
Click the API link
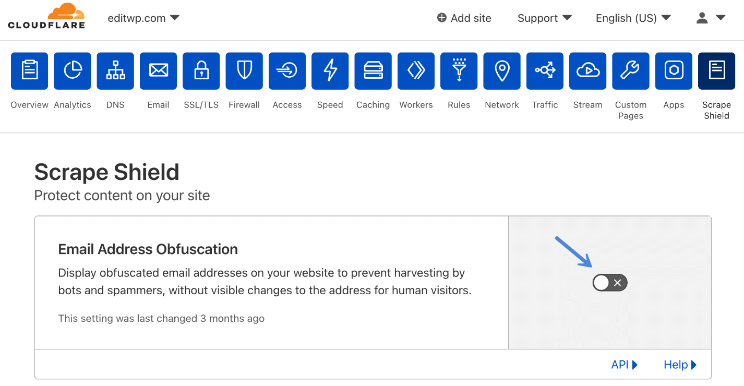(623, 364)
